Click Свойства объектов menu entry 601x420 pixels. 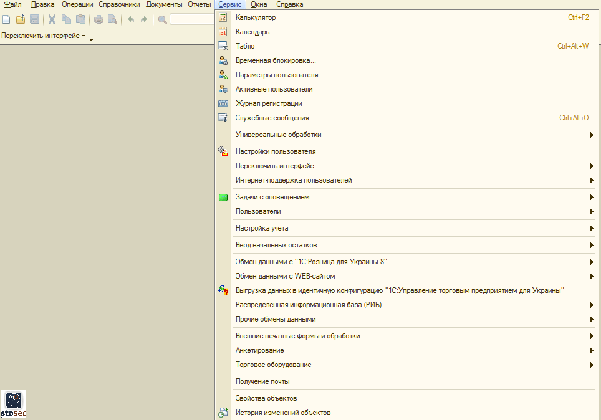click(266, 398)
